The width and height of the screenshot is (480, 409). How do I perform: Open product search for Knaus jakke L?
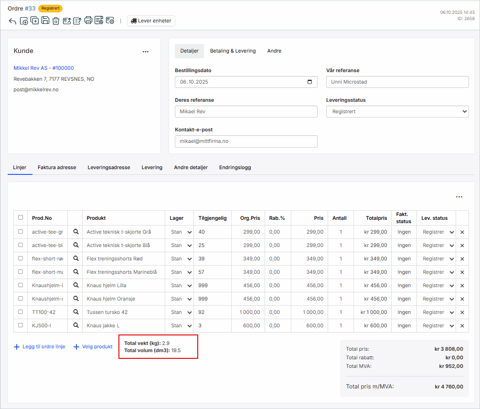pos(75,325)
